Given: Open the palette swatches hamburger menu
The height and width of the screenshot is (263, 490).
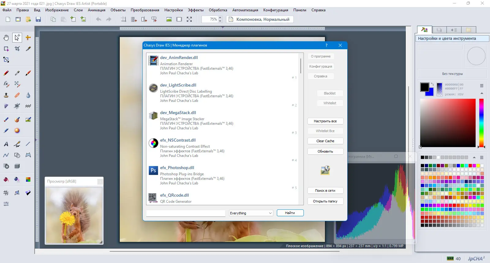Looking at the screenshot, I should (x=482, y=157).
